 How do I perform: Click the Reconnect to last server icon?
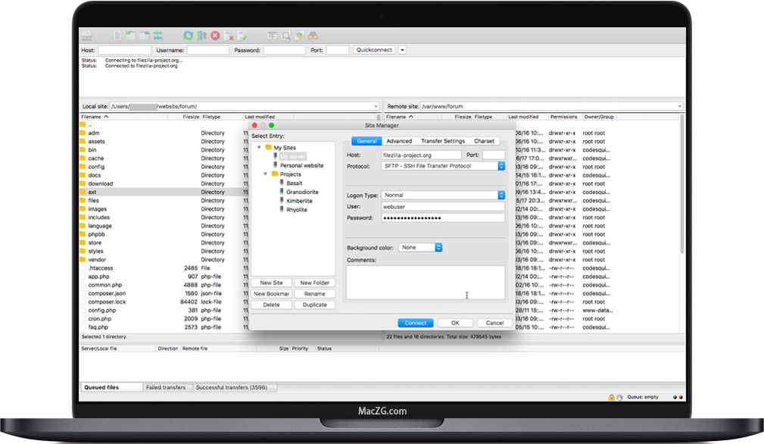tap(242, 36)
